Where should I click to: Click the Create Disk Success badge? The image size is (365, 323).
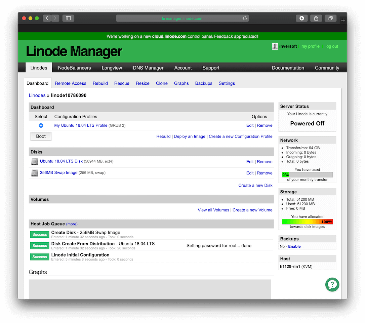40,235
